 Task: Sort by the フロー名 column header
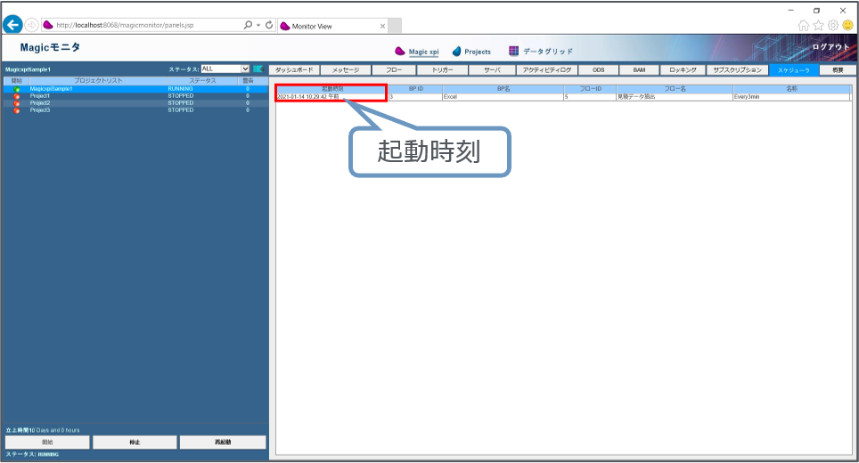(673, 89)
